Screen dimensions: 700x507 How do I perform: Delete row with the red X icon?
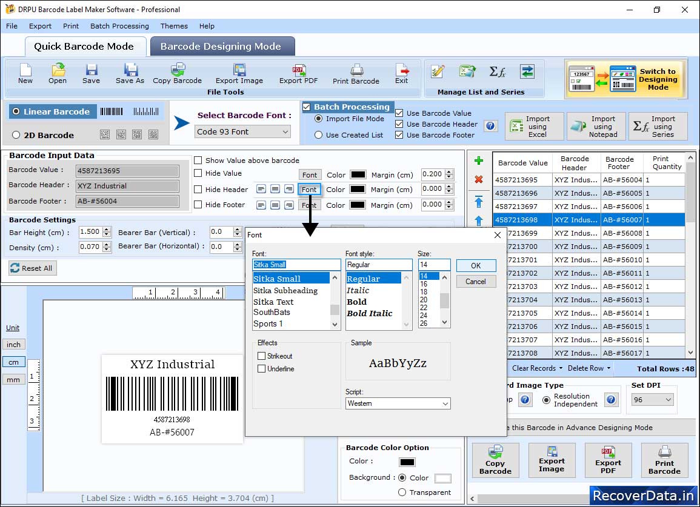pos(479,179)
